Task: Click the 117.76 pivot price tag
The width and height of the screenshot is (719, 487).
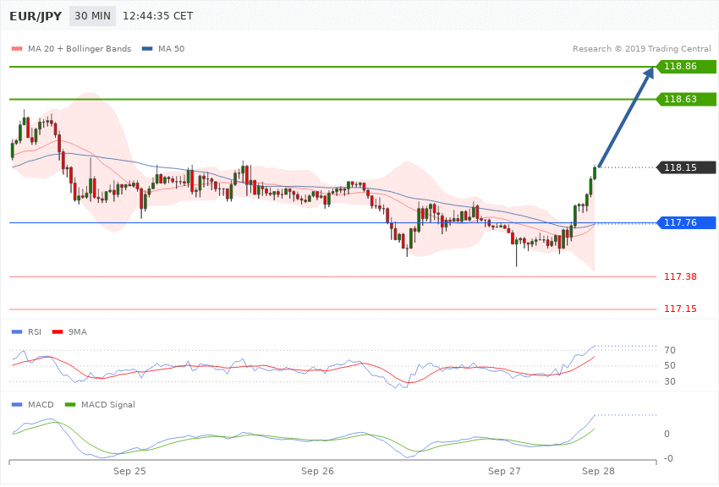Action: tap(687, 222)
